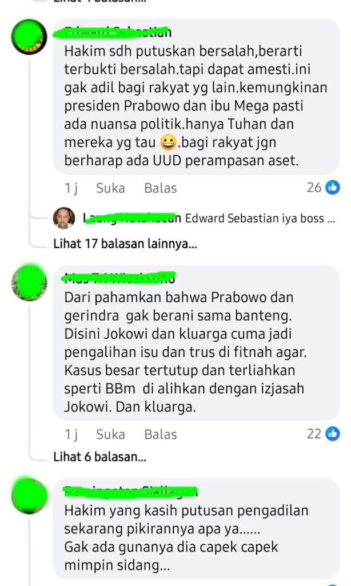The width and height of the screenshot is (351, 586).
Task: Click Suka under the Prabowo dan gerindra comment
Action: [x=110, y=434]
